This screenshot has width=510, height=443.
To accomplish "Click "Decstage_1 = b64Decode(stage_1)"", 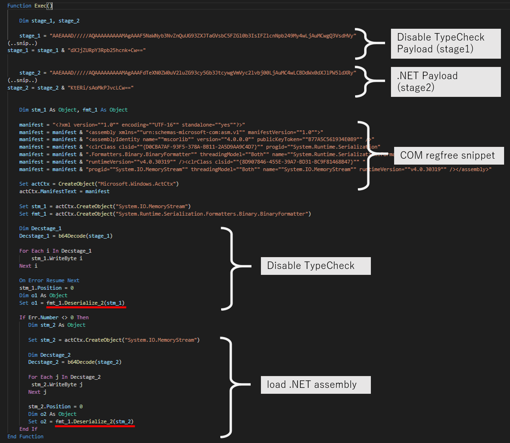I will (x=66, y=236).
